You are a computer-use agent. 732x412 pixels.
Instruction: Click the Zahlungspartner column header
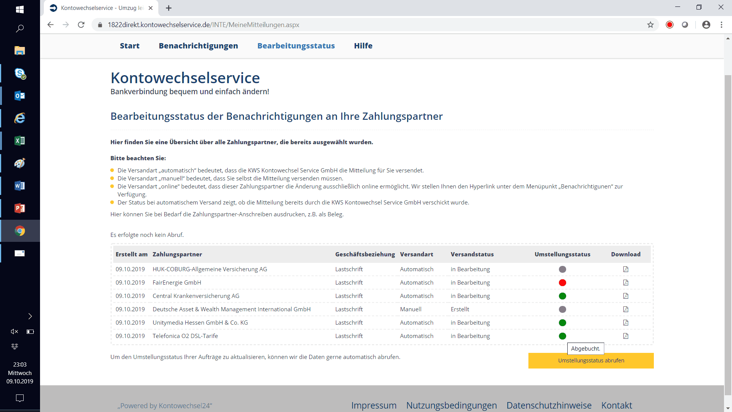(x=177, y=254)
